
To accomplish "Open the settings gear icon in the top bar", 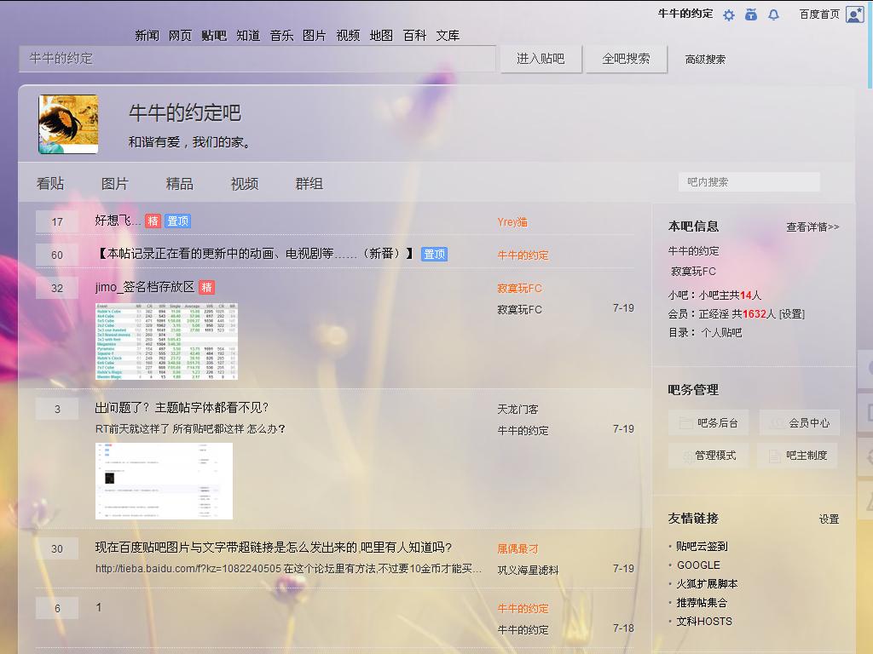I will [x=729, y=15].
